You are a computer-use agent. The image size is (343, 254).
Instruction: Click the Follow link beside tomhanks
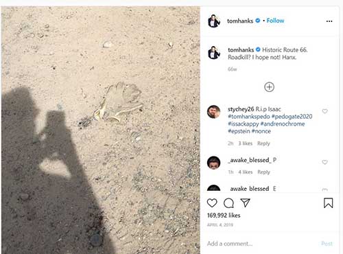click(x=275, y=21)
